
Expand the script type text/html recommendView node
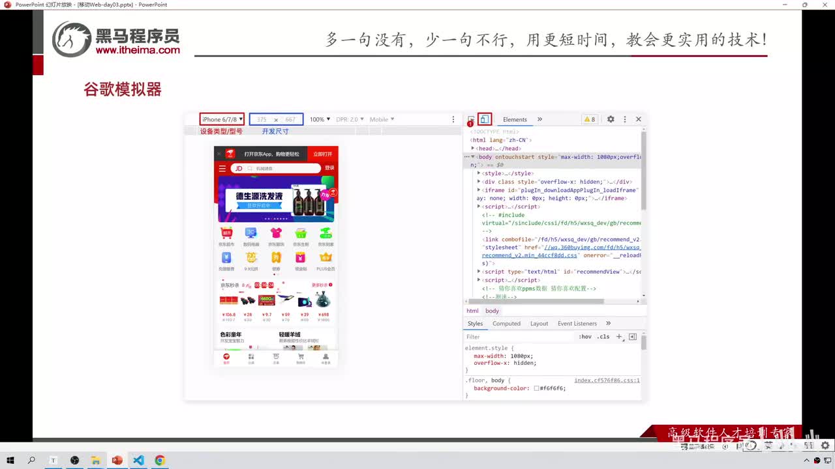tap(479, 272)
